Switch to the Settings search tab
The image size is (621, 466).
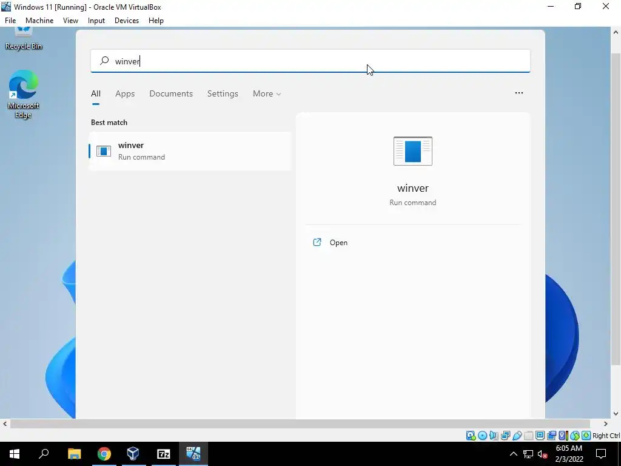point(223,93)
